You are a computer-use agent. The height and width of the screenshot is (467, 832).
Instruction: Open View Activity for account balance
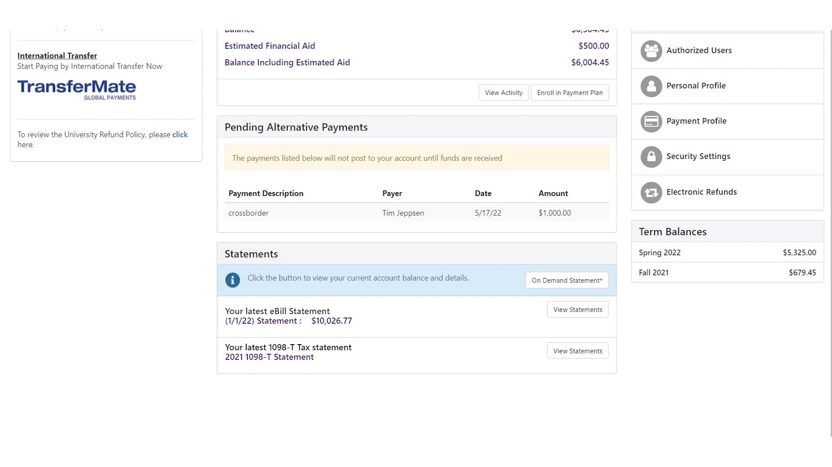(503, 93)
